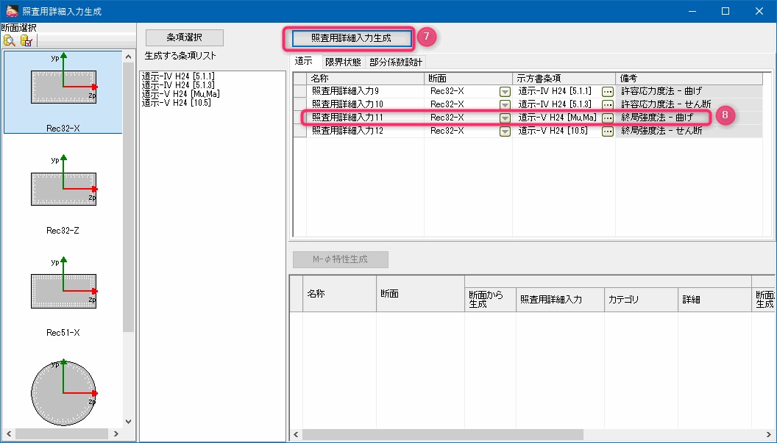
Task: Click section list horizontal scroll-left arrow
Action: [8, 434]
